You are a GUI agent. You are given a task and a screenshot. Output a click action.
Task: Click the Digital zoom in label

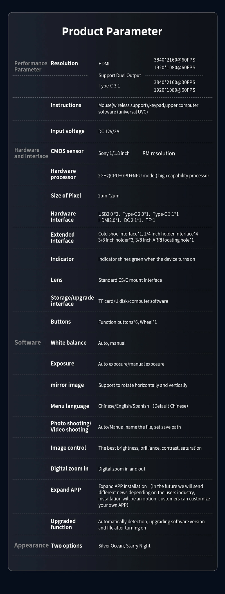pos(69,469)
